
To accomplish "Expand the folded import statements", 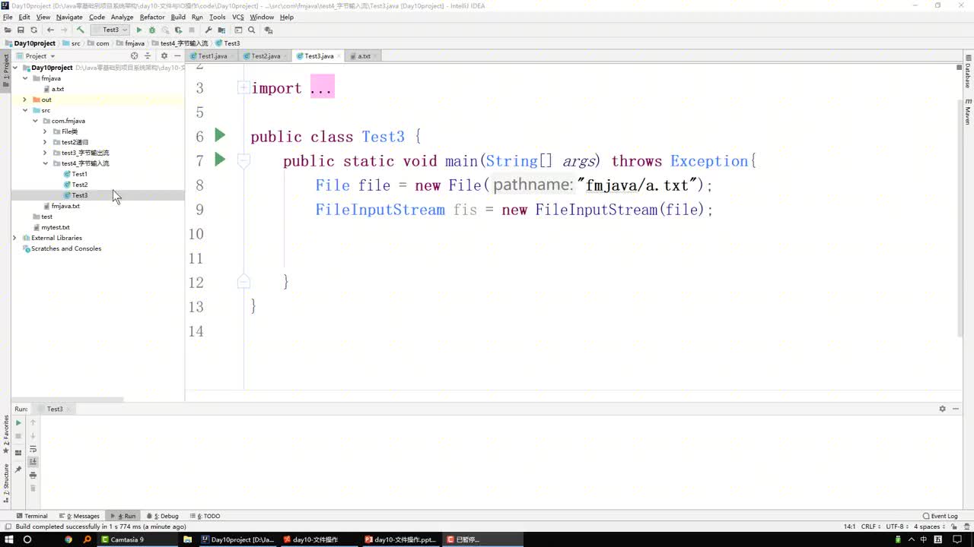I will click(x=243, y=88).
